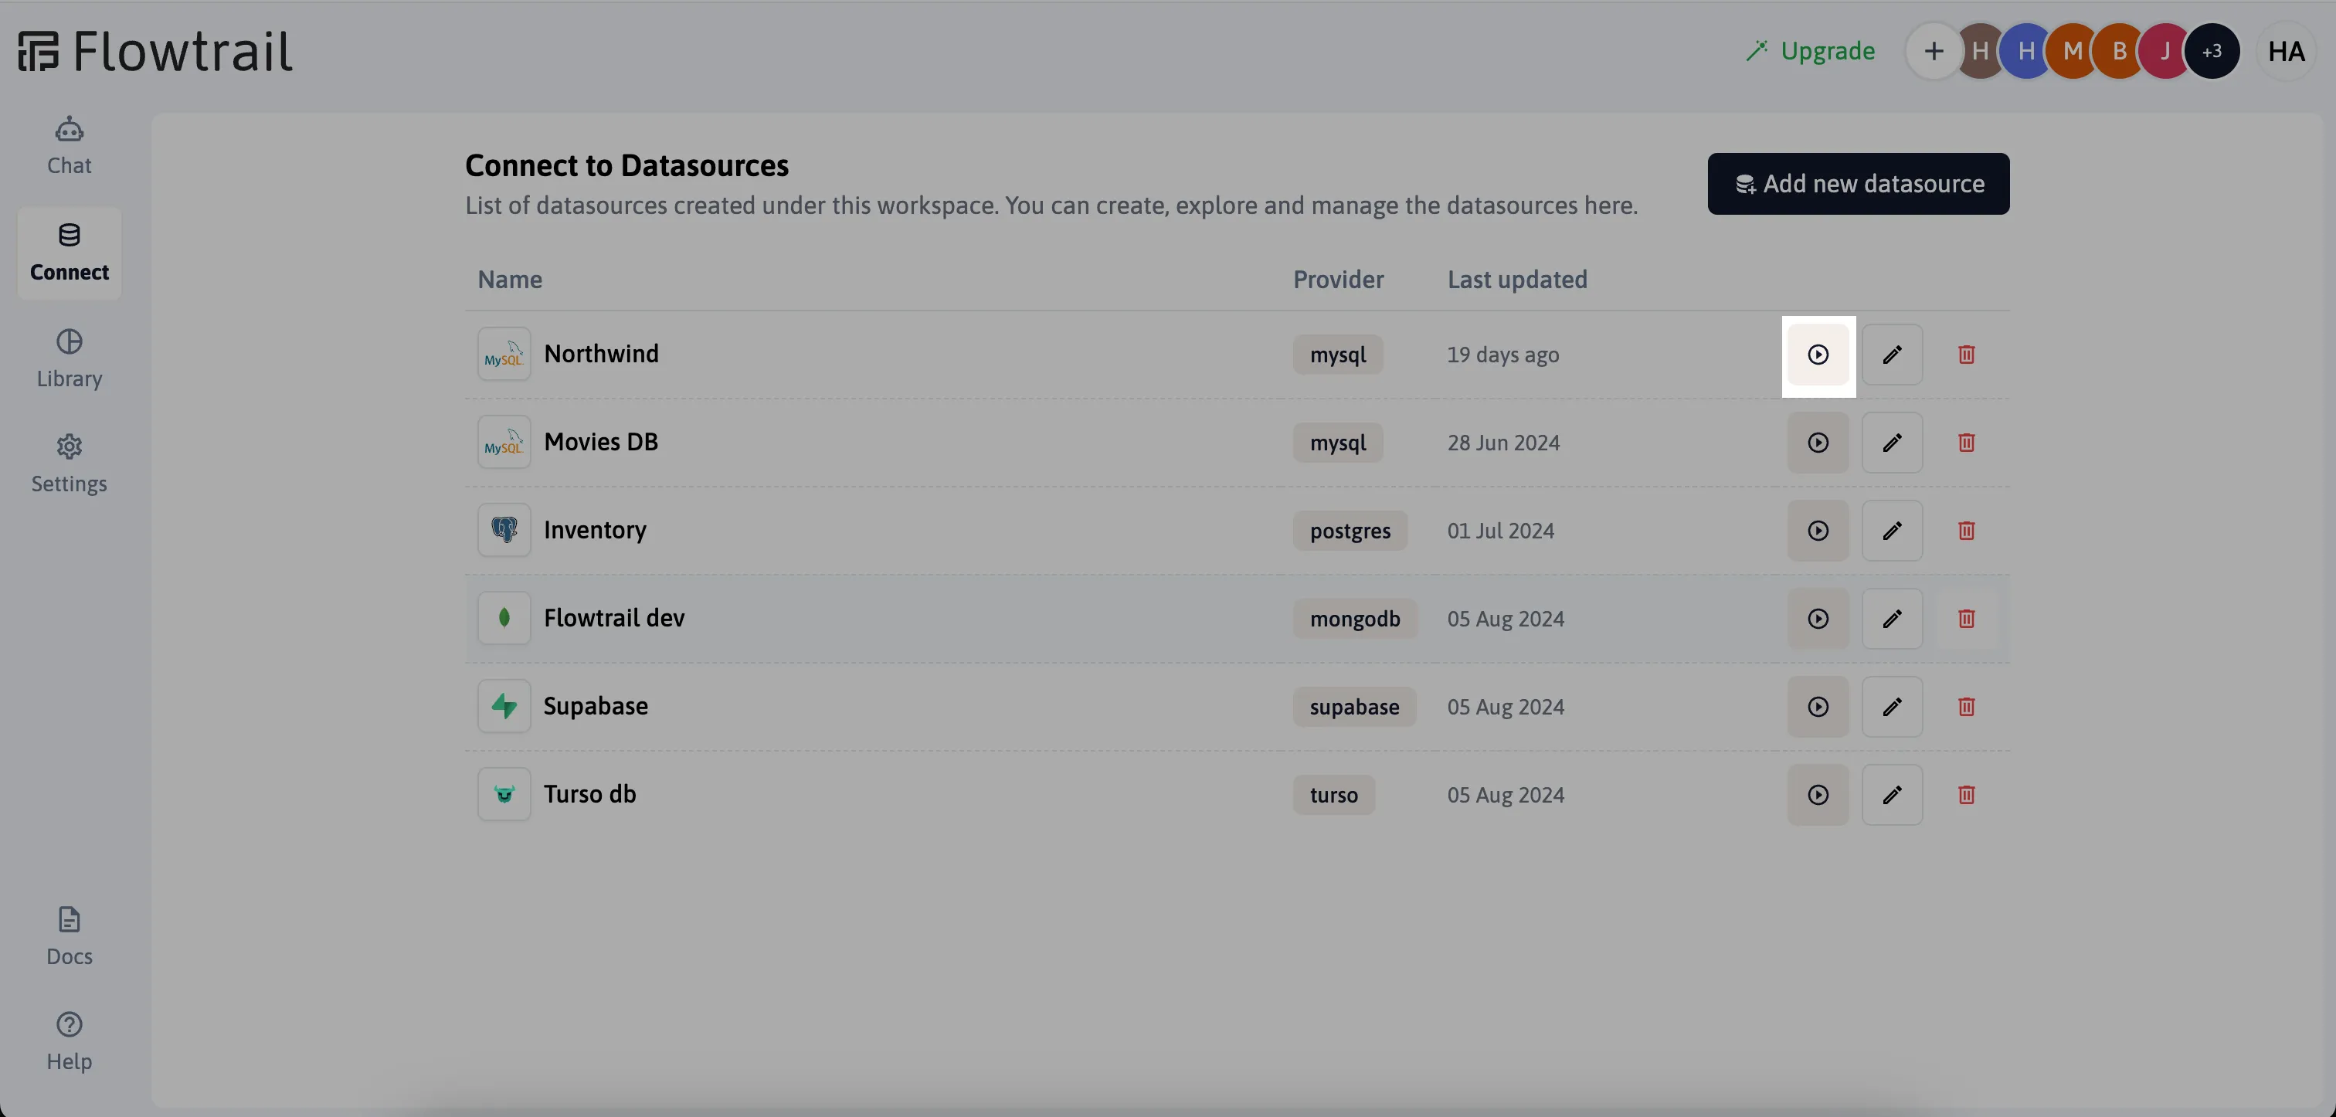
Task: Delete the Movies DB datasource
Action: click(1966, 443)
